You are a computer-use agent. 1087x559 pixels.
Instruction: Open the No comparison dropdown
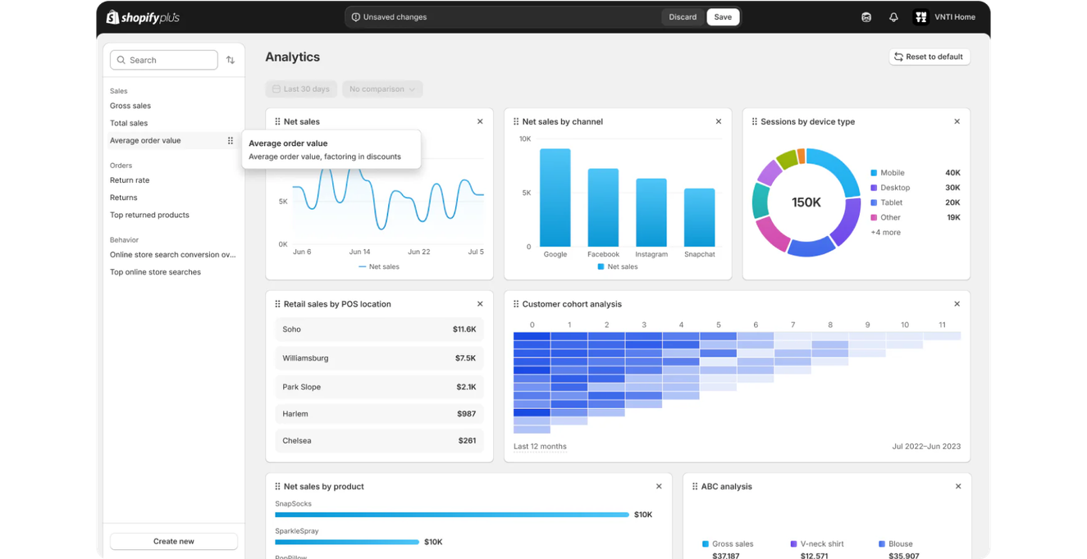point(382,89)
